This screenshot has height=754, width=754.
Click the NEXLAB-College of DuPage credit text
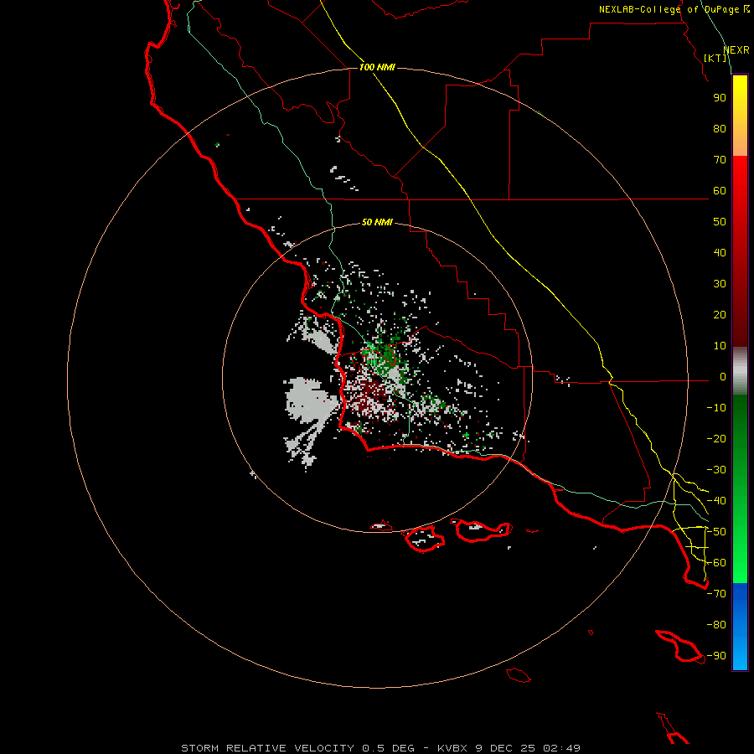(674, 9)
